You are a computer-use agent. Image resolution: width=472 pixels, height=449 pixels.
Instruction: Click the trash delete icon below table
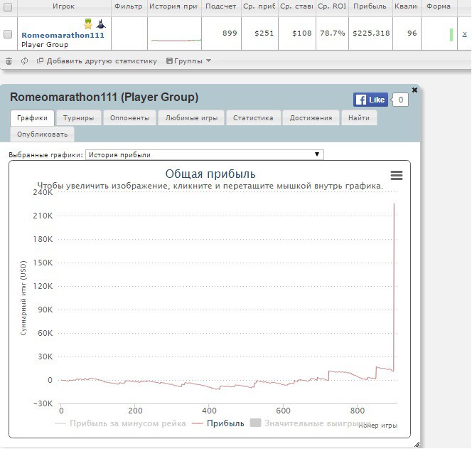[x=9, y=61]
